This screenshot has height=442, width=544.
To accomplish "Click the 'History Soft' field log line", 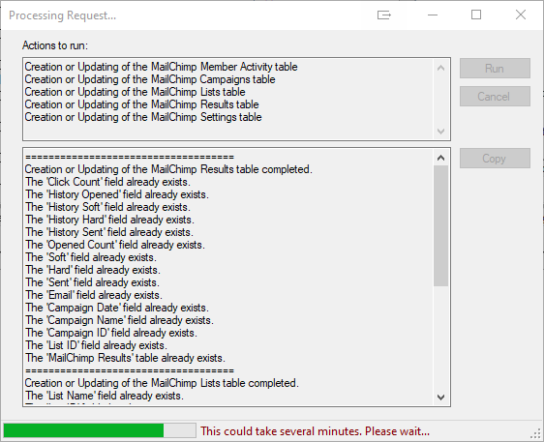I will 107,207.
